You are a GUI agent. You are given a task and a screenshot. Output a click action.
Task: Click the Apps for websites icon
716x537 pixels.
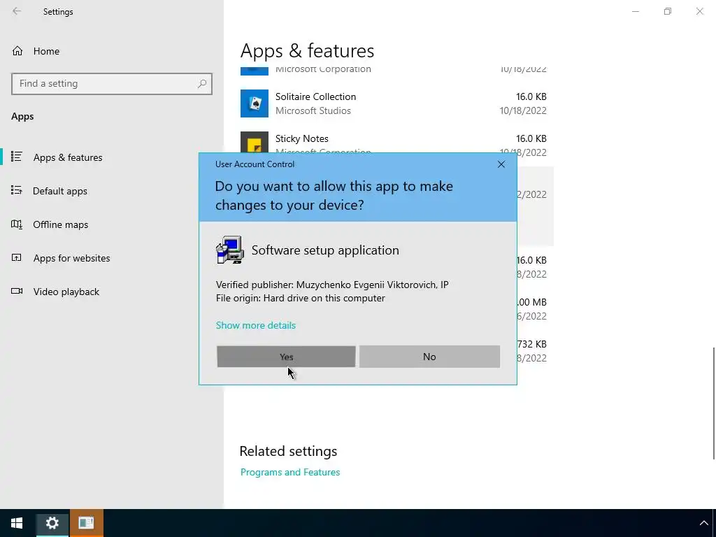click(17, 257)
